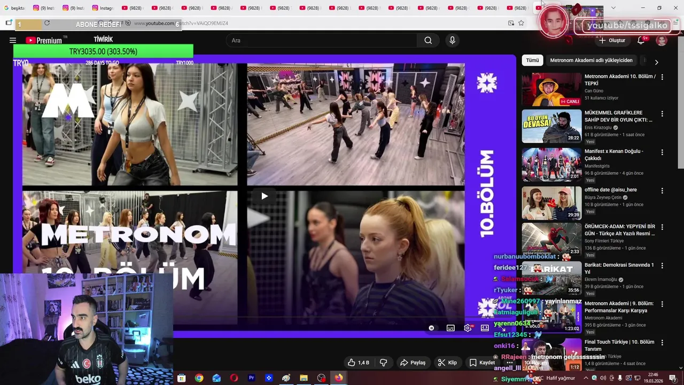
Task: Click the Paylaş share button
Action: click(413, 363)
